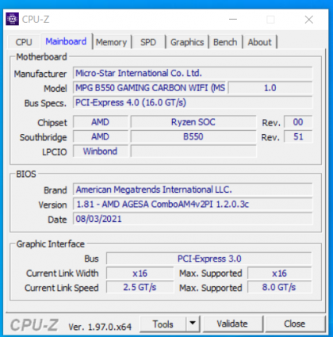Click the Model field MPG B550 GAMING CARBON

(149, 88)
